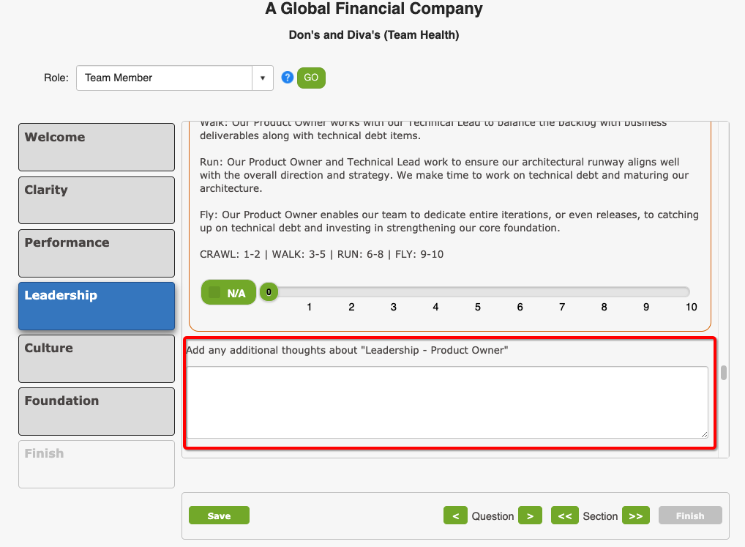
Task: Open the Role dropdown arrow
Action: tap(262, 78)
